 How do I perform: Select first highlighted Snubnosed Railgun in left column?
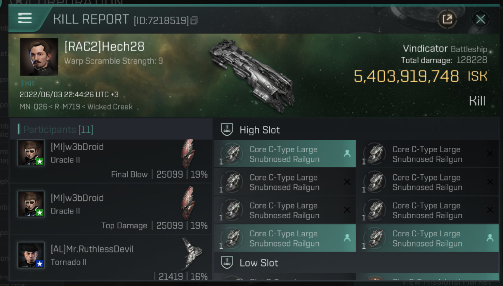(x=285, y=154)
